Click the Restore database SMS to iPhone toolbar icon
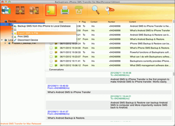Screen dimensions: 175x126 (34, 10)
